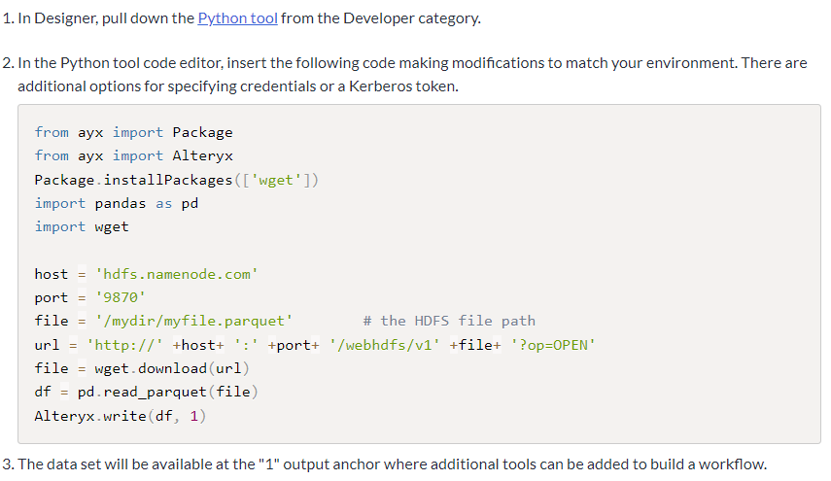
Task: Click the wget.download(url) call
Action: [172, 368]
